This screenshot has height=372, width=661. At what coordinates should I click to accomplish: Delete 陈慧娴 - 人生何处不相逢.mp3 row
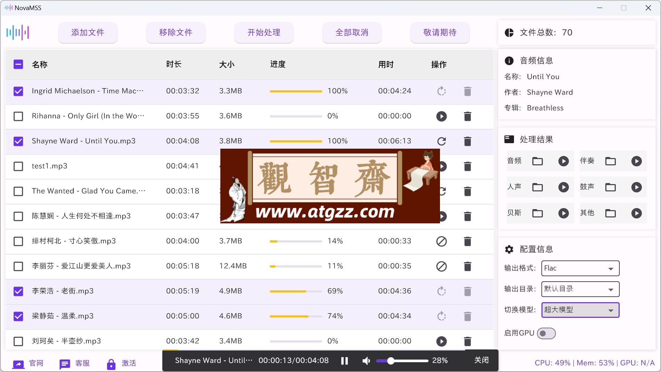pos(467,216)
